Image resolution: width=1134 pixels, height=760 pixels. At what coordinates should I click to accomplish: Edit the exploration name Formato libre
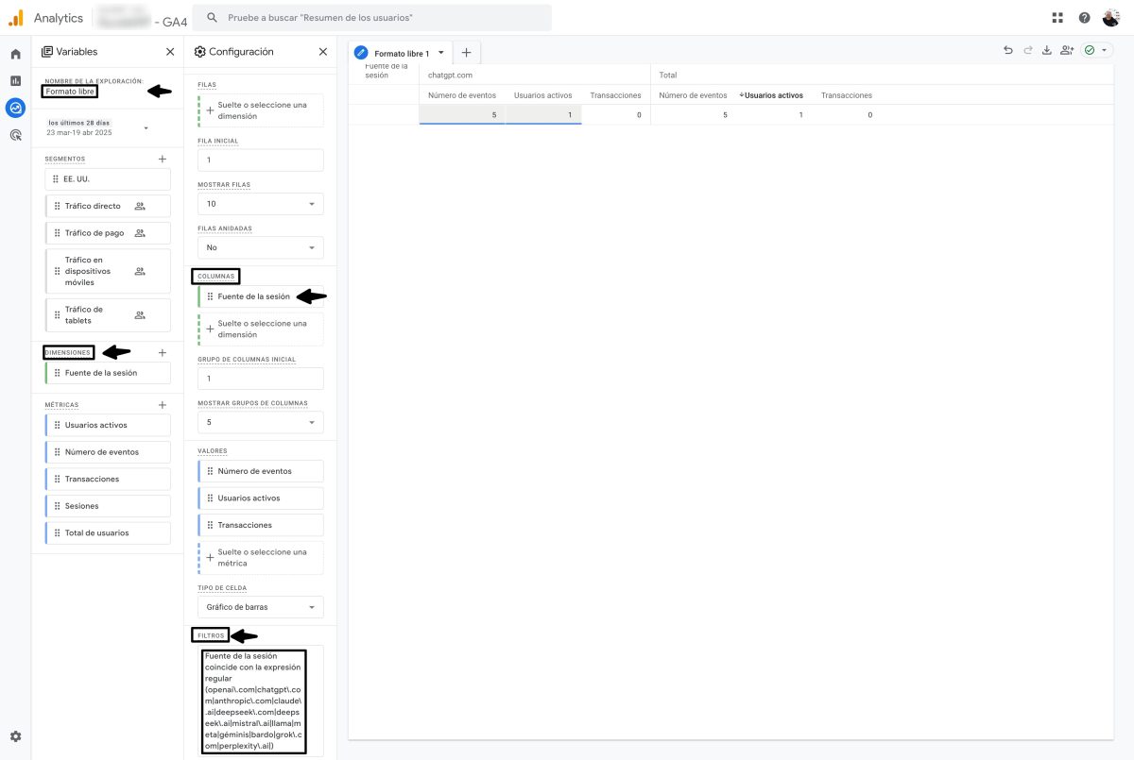pyautogui.click(x=71, y=92)
